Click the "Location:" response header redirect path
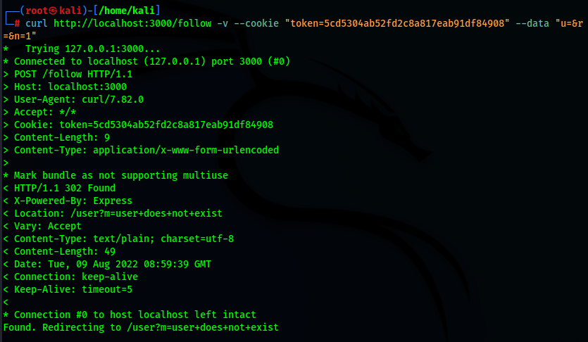 click(155, 213)
